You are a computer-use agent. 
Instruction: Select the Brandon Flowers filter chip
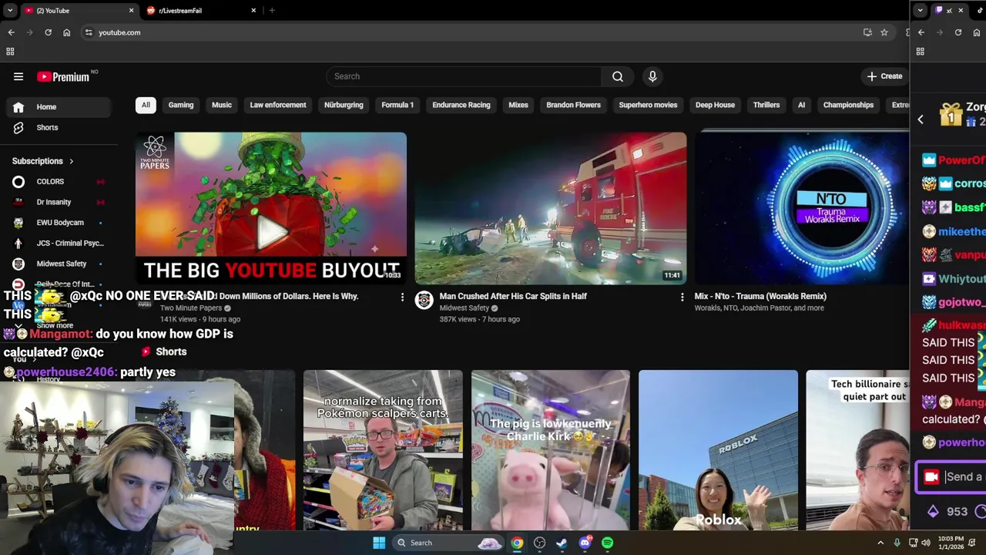point(573,105)
